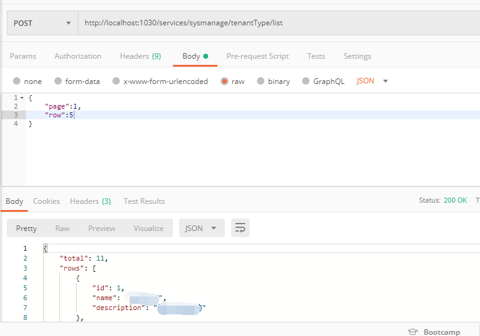Go to the Pre-request Script tab

[258, 56]
